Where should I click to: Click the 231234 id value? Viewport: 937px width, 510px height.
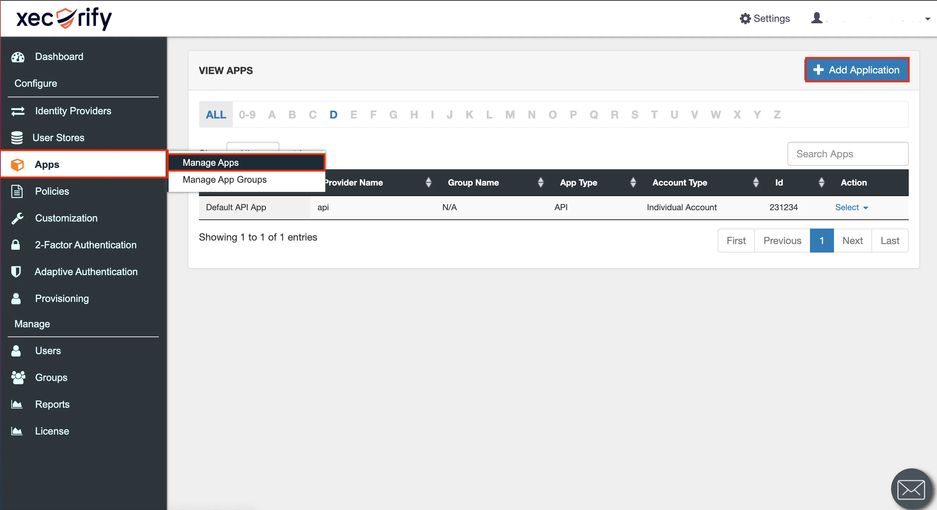(784, 207)
